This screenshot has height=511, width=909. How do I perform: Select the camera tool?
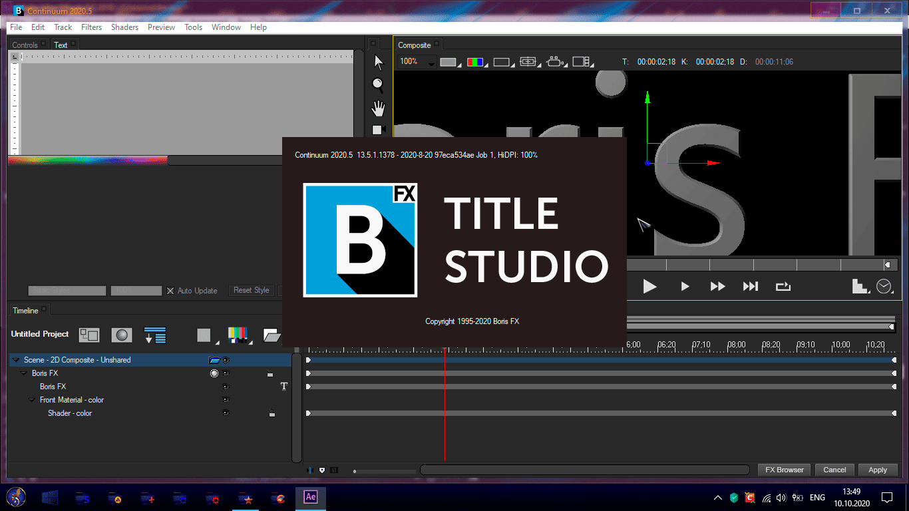379,129
